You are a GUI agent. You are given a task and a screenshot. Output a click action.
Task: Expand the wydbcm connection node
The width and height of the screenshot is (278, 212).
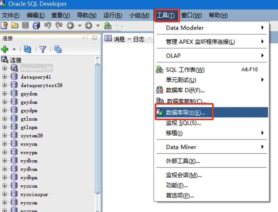point(5,161)
